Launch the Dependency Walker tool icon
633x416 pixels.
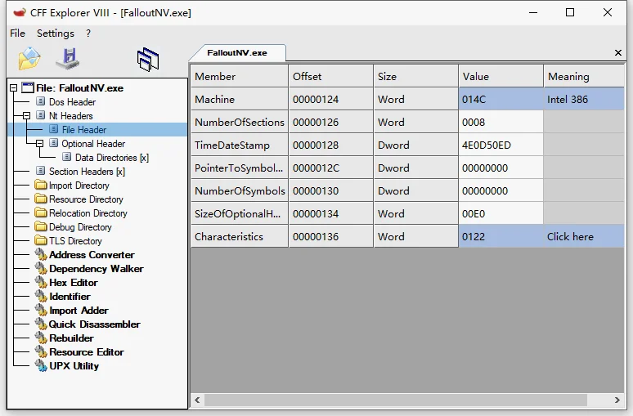point(41,268)
